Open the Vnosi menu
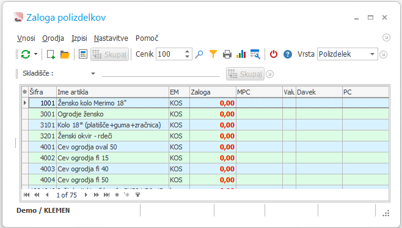This screenshot has width=402, height=228. 26,38
